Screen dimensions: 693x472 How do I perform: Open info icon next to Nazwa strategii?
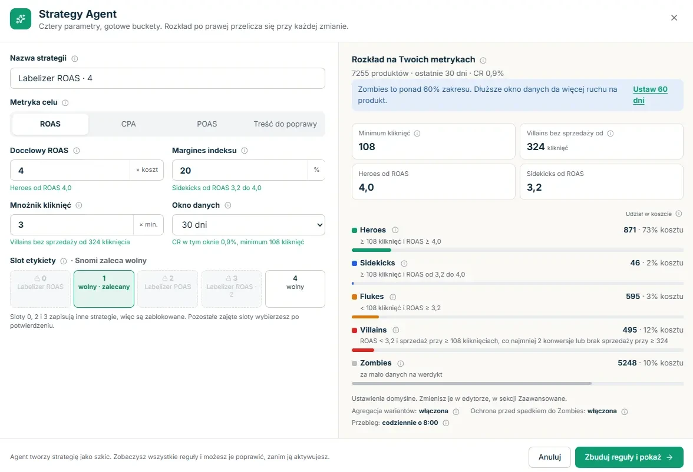coord(75,59)
